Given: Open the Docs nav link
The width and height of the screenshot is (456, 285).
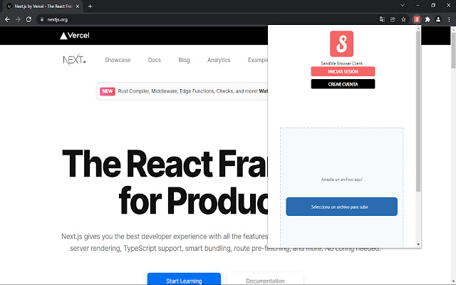Looking at the screenshot, I should pos(155,60).
